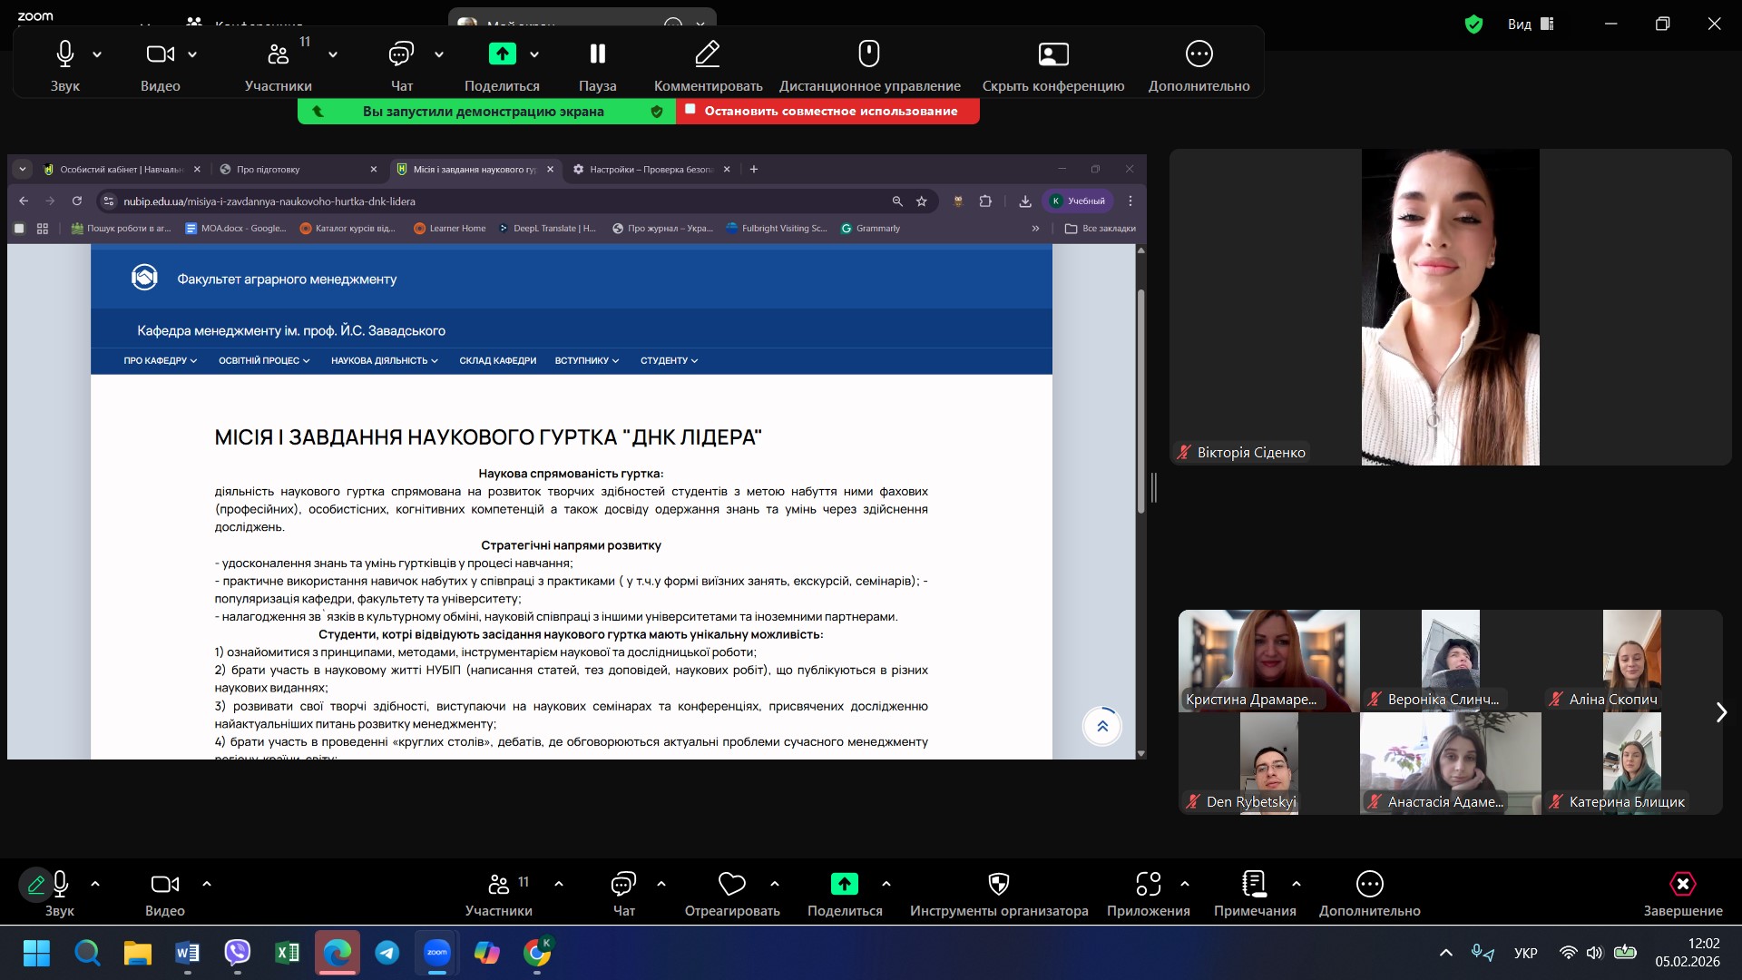Toggle microphone in top sharing toolbar
This screenshot has width=1742, height=980.
(64, 54)
